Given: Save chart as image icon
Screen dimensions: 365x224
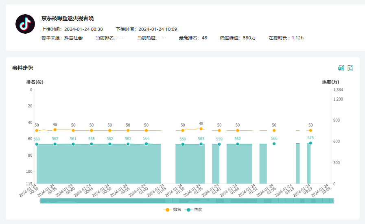Looking at the screenshot, I should tap(350, 68).
